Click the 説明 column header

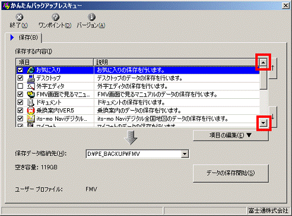click(176, 62)
